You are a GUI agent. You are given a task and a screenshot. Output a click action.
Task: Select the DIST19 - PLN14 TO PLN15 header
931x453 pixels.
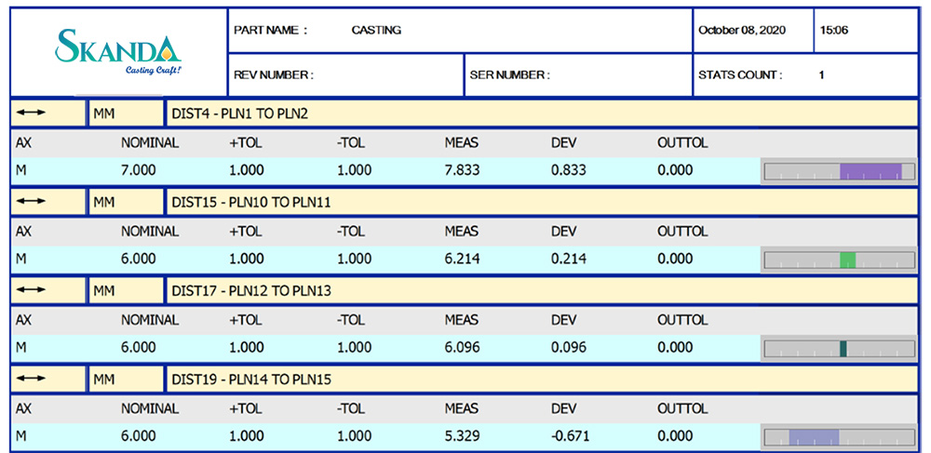(251, 380)
